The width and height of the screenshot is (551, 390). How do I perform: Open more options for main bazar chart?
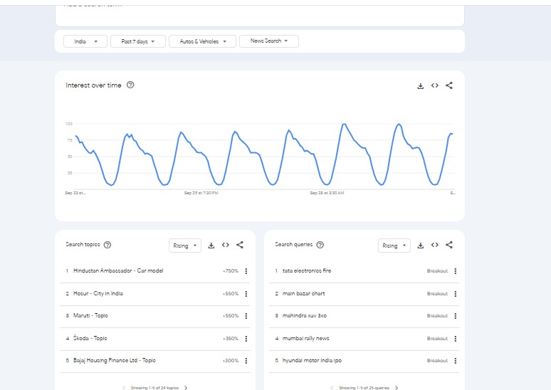click(x=456, y=294)
